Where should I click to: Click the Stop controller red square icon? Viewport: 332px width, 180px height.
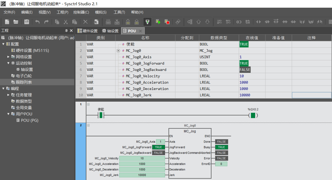click(167, 22)
